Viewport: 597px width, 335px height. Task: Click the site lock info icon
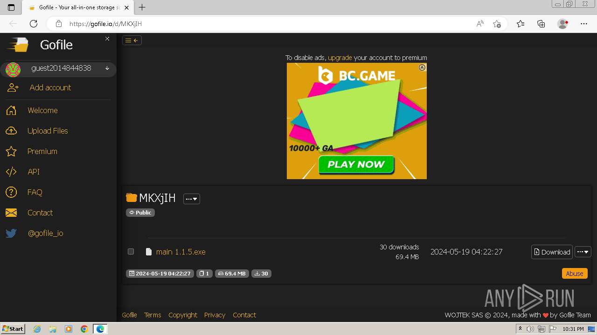(x=58, y=24)
